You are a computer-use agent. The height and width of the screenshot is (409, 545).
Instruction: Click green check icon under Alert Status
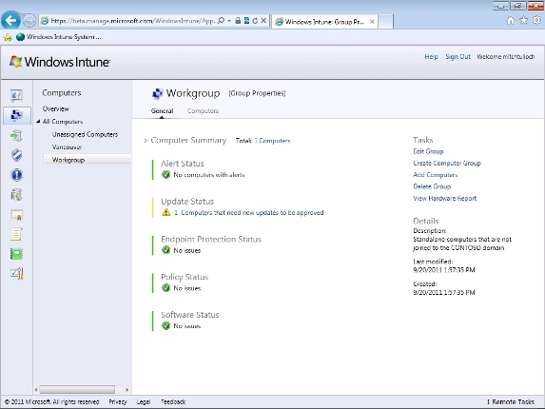(x=166, y=174)
